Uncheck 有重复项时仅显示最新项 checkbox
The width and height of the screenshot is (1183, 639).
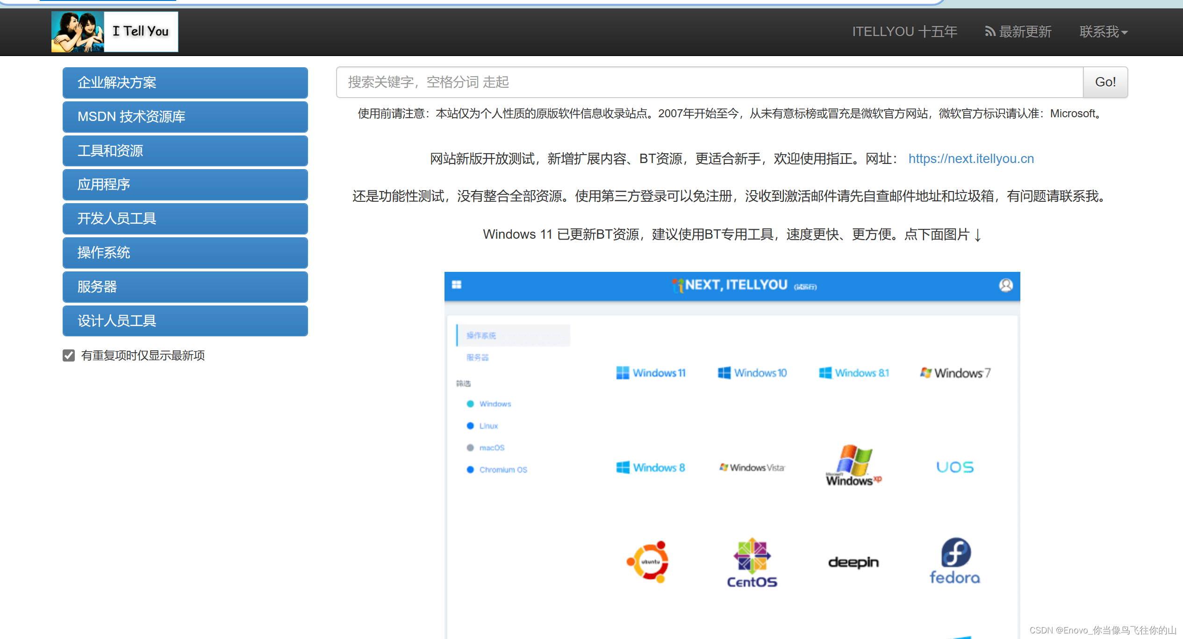click(x=69, y=355)
